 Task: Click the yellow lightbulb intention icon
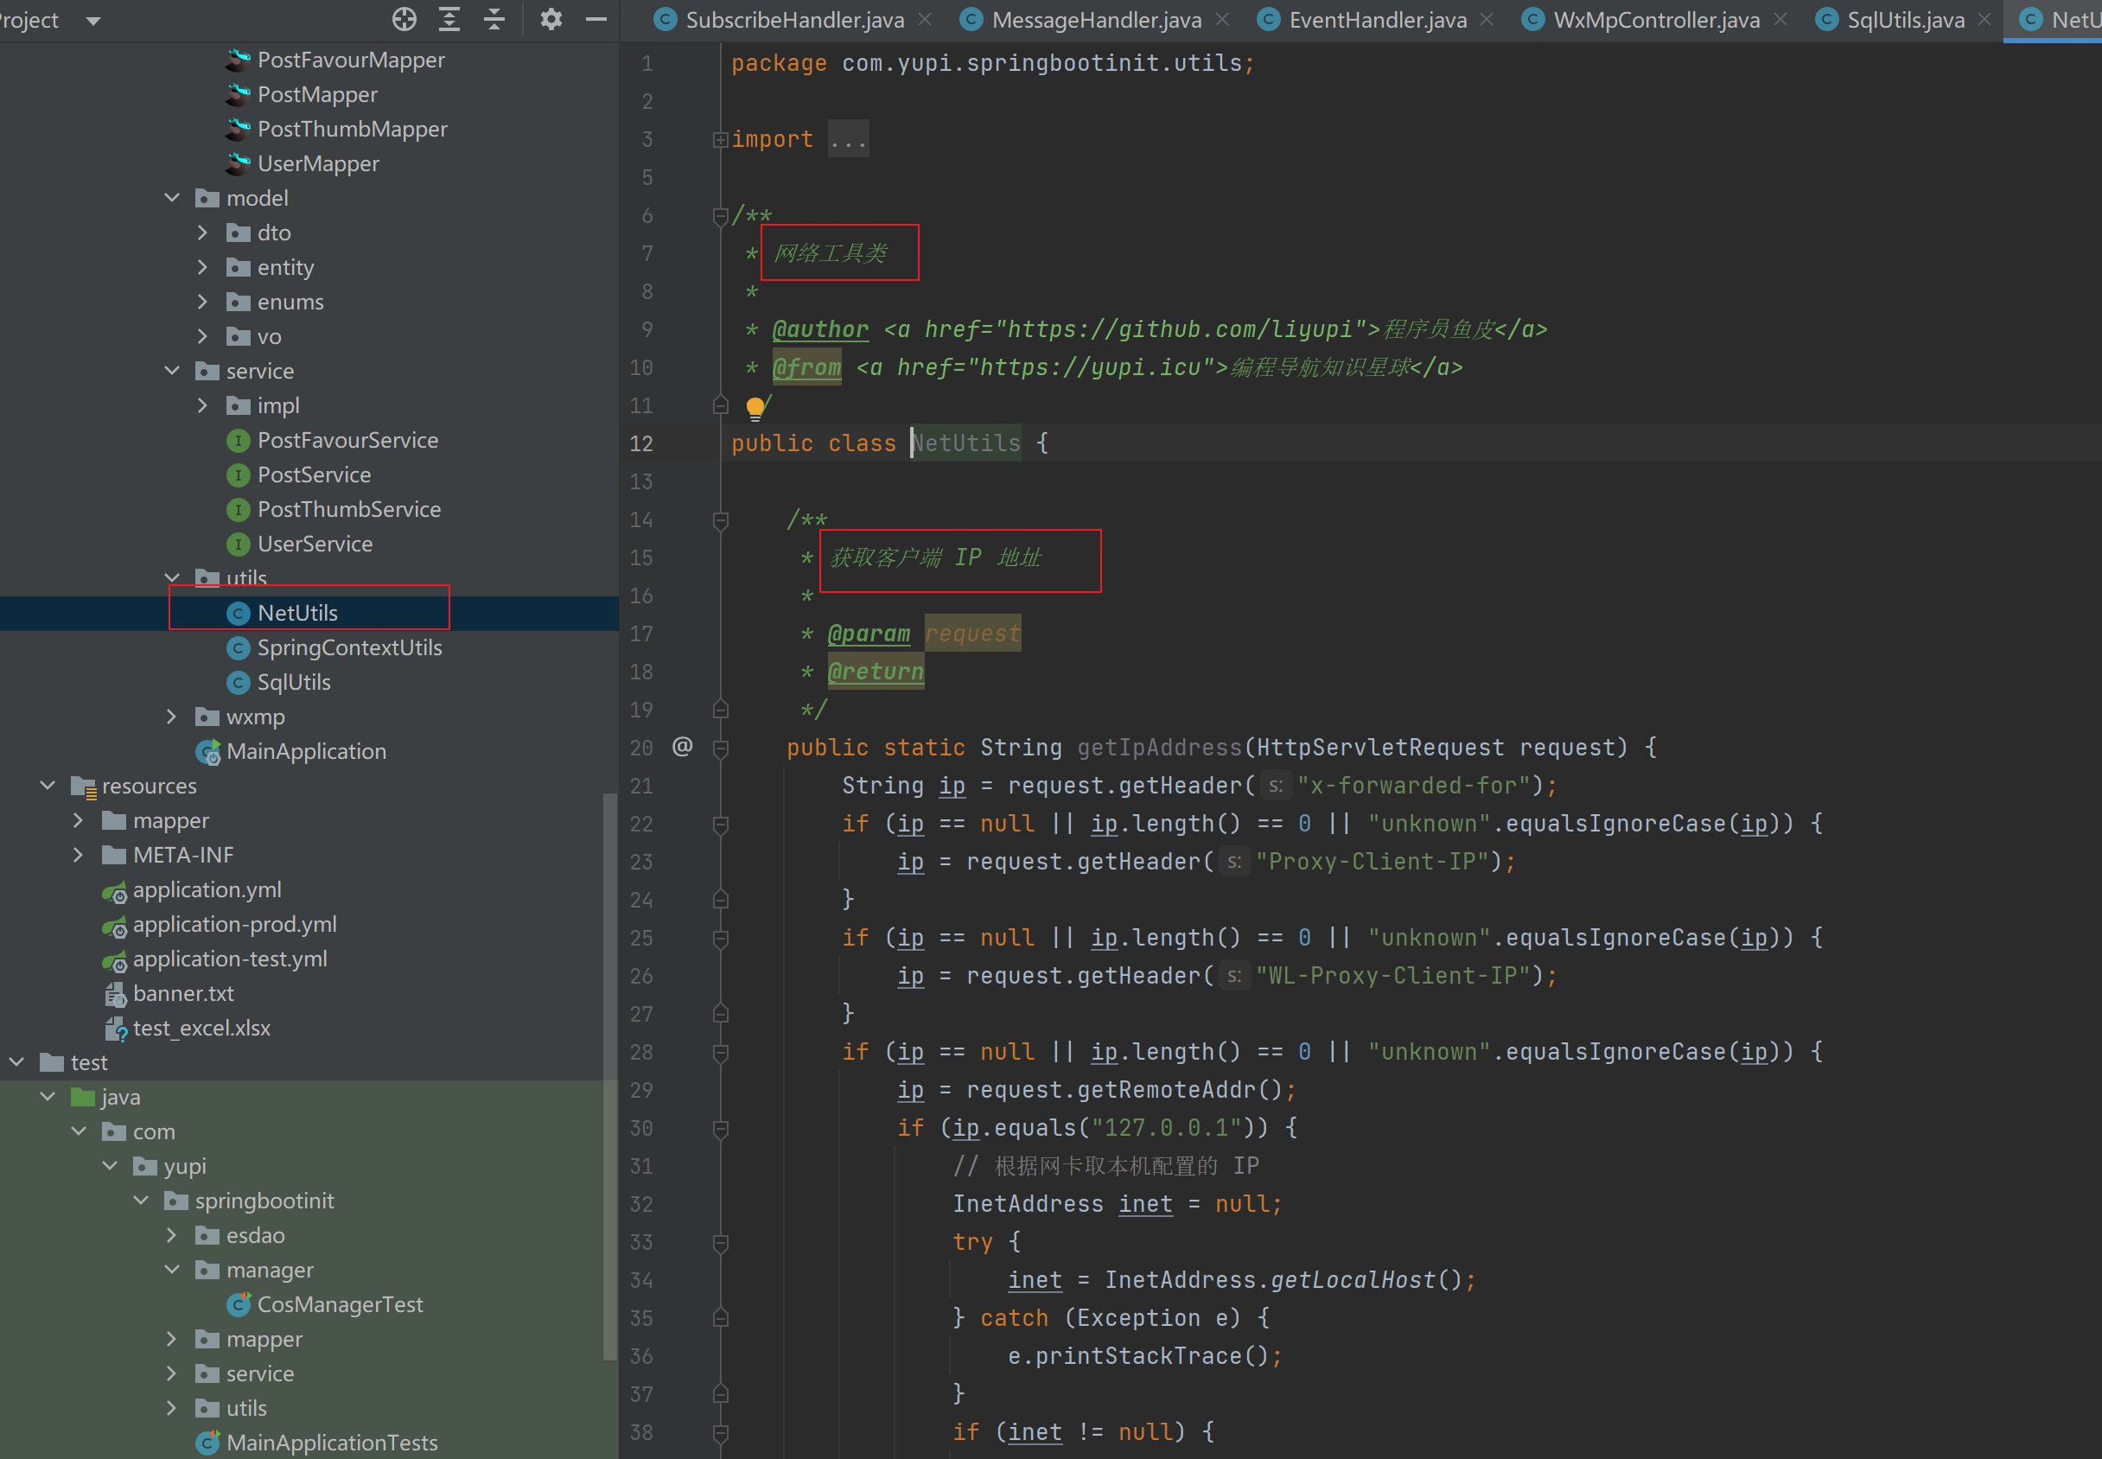click(755, 407)
